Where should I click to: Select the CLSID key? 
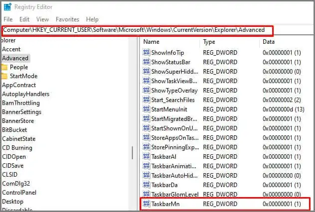click(x=9, y=174)
